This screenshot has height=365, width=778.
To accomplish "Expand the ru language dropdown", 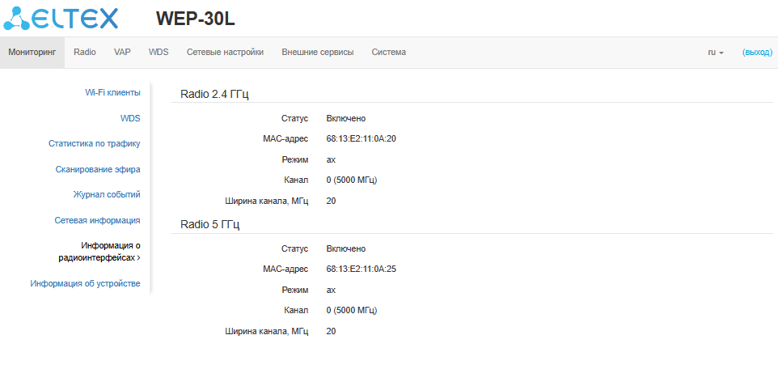I will click(x=716, y=52).
